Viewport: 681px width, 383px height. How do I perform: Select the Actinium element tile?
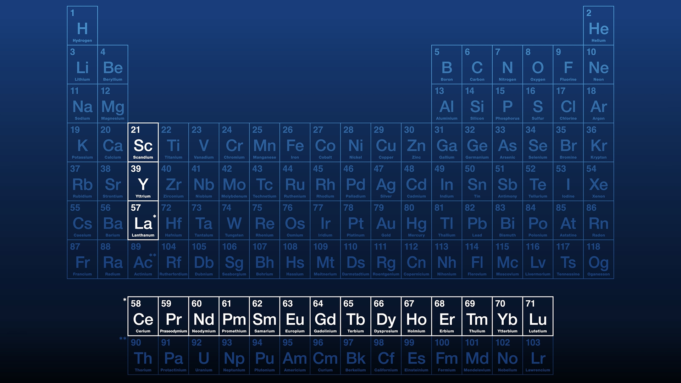point(143,260)
